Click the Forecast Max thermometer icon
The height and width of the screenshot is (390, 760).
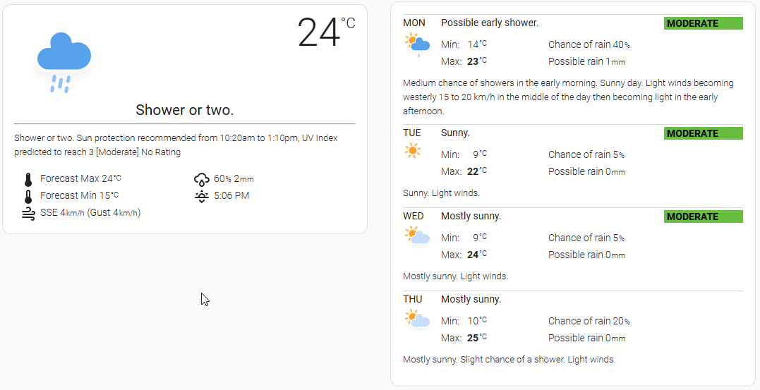(x=28, y=179)
